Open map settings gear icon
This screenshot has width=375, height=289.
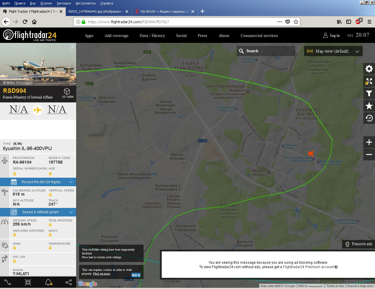coord(369,69)
